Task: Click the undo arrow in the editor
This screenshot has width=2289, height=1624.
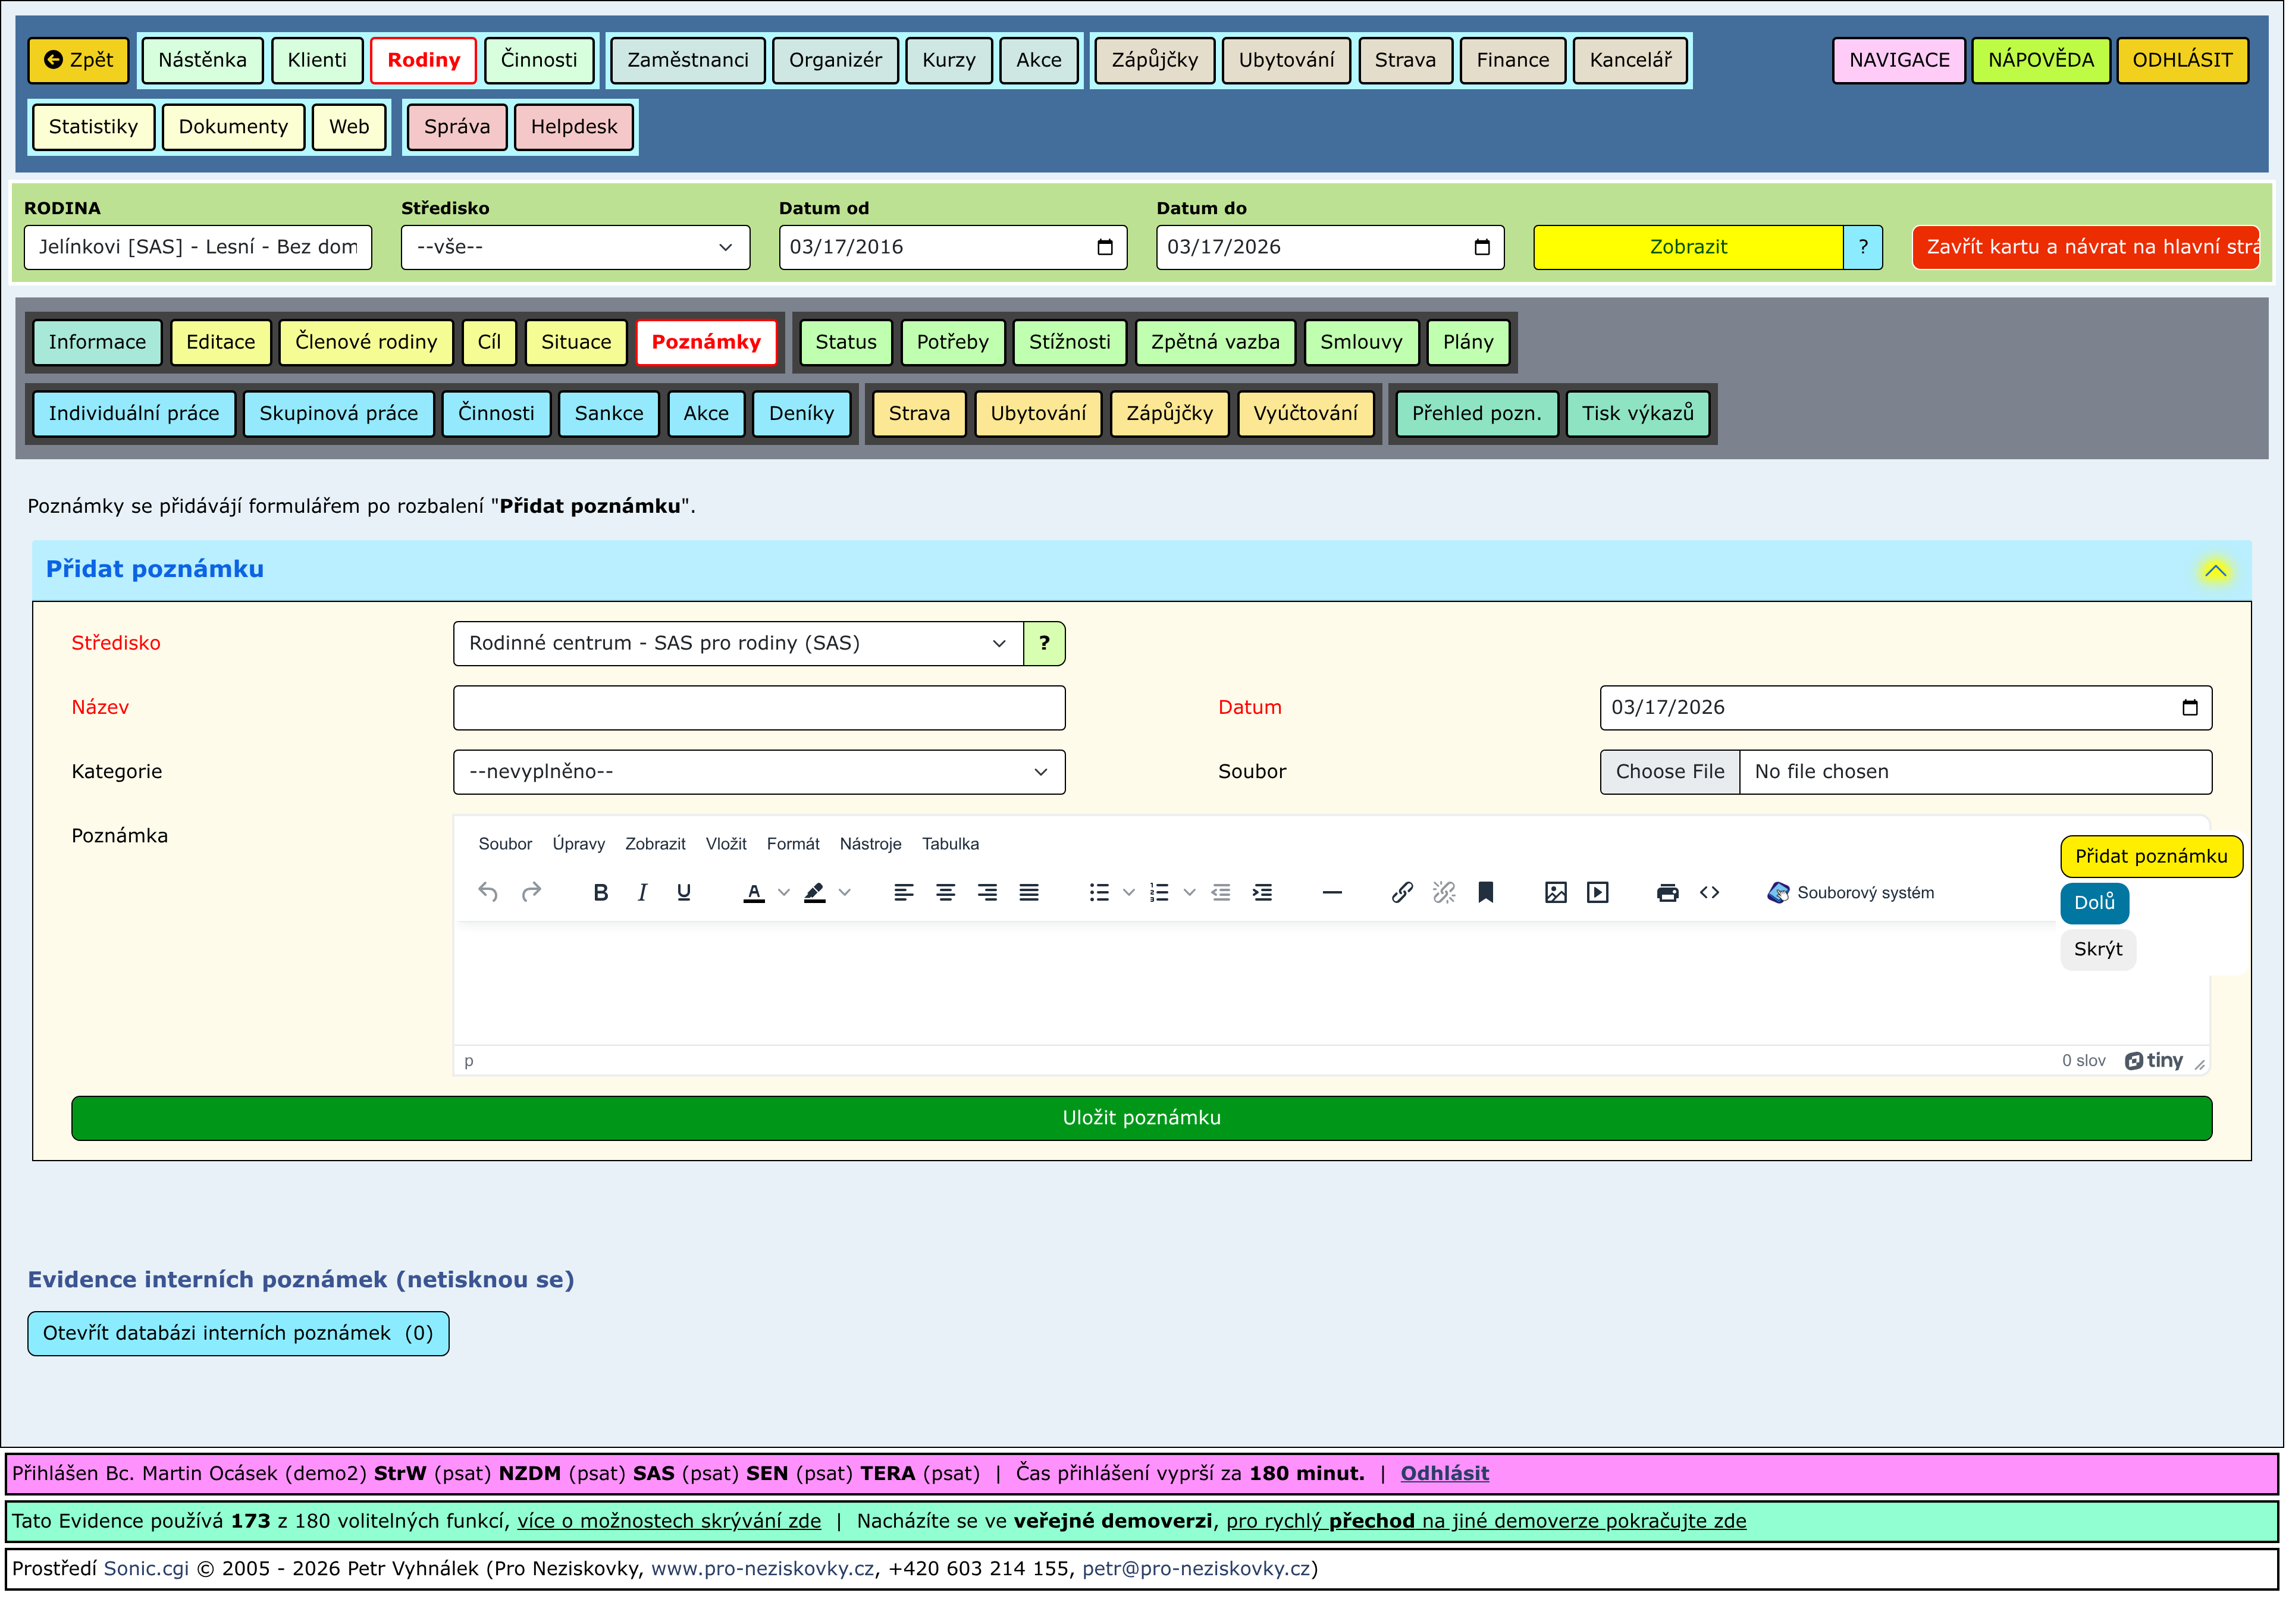Action: click(488, 893)
